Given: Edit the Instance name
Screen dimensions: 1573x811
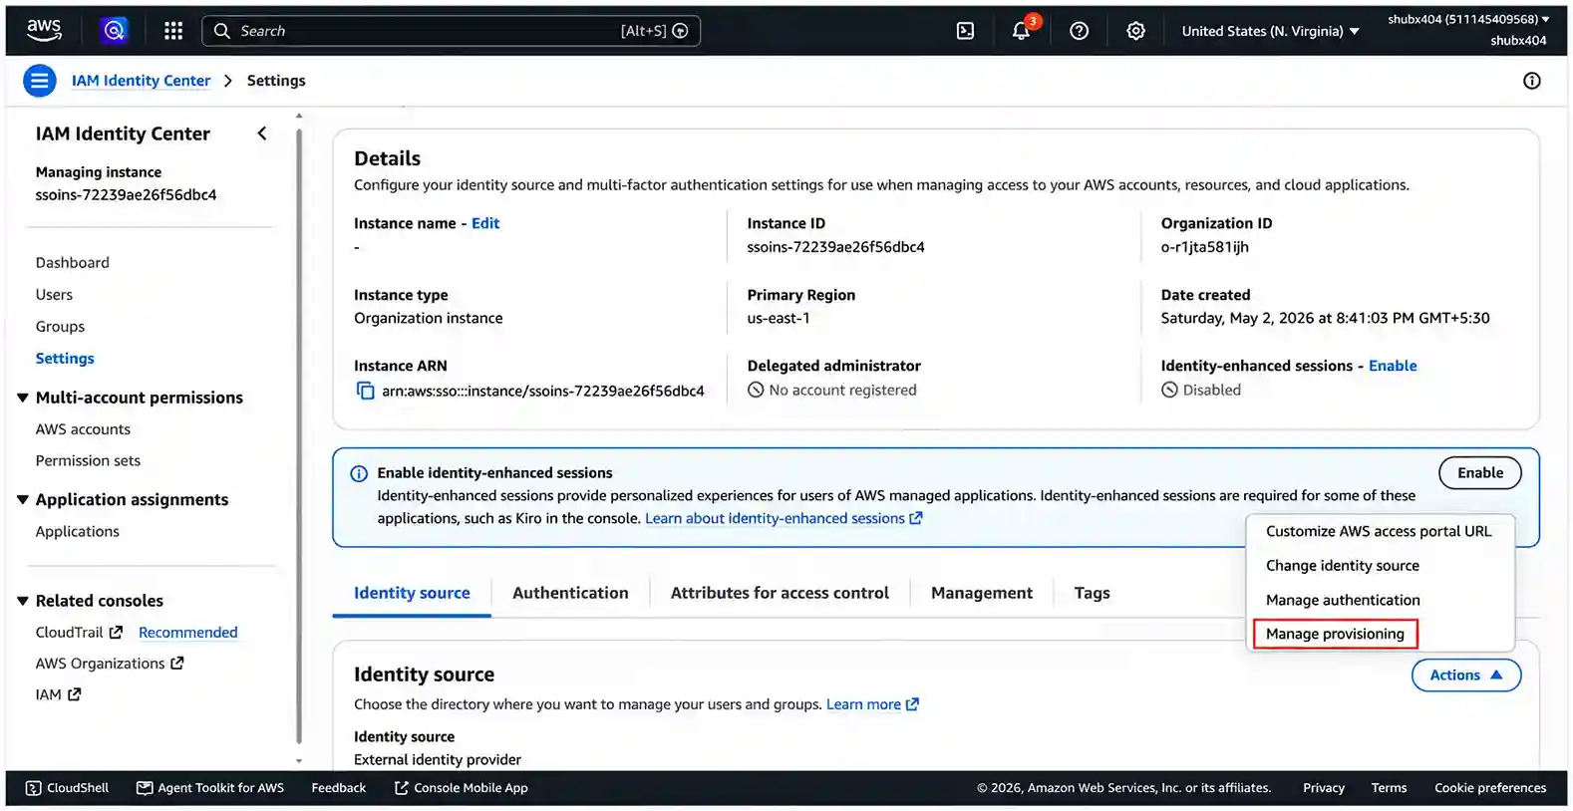Looking at the screenshot, I should [x=485, y=223].
